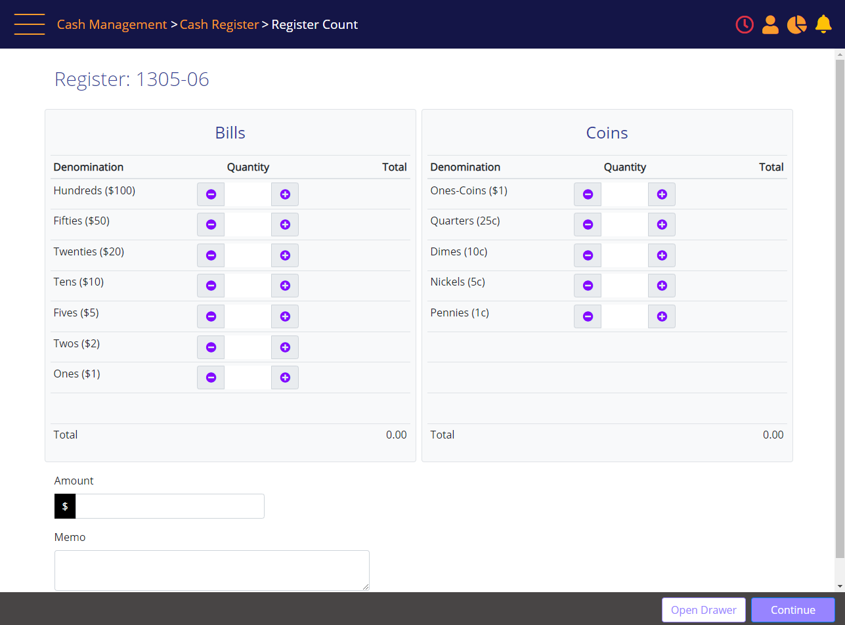Increase Tens ($10) quantity

pyautogui.click(x=285, y=286)
